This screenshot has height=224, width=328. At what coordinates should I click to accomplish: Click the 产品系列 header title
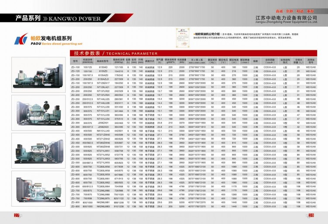pos(28,18)
